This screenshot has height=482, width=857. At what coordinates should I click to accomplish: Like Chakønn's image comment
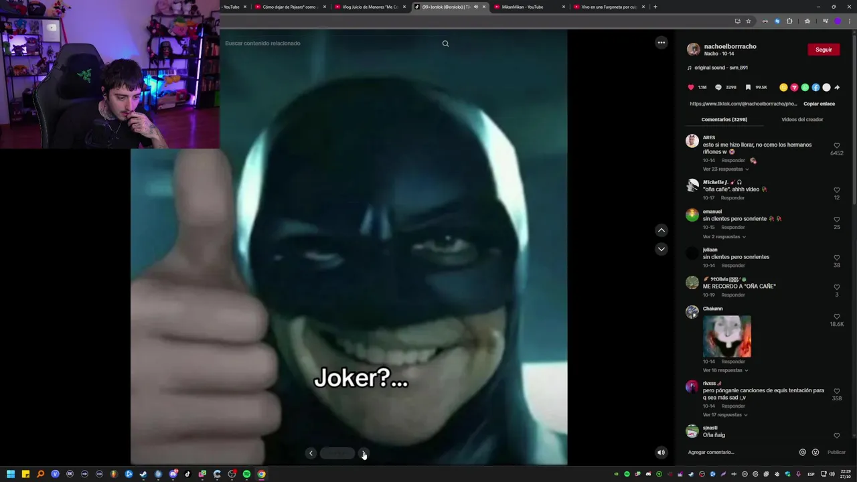point(837,317)
